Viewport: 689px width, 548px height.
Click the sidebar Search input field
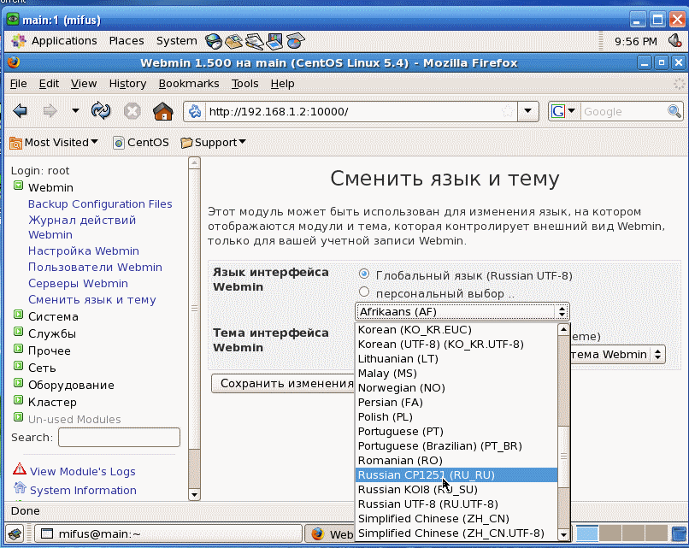(119, 437)
